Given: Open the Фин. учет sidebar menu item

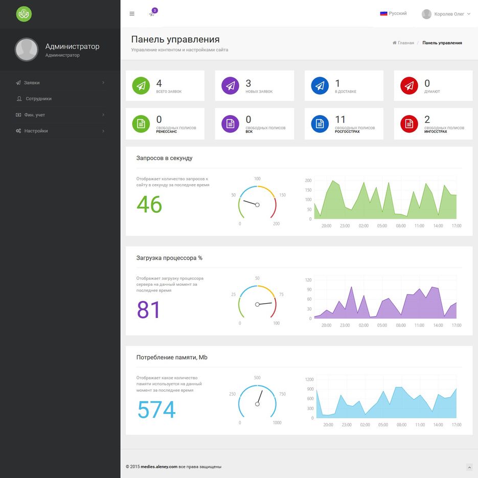Looking at the screenshot, I should (x=60, y=115).
